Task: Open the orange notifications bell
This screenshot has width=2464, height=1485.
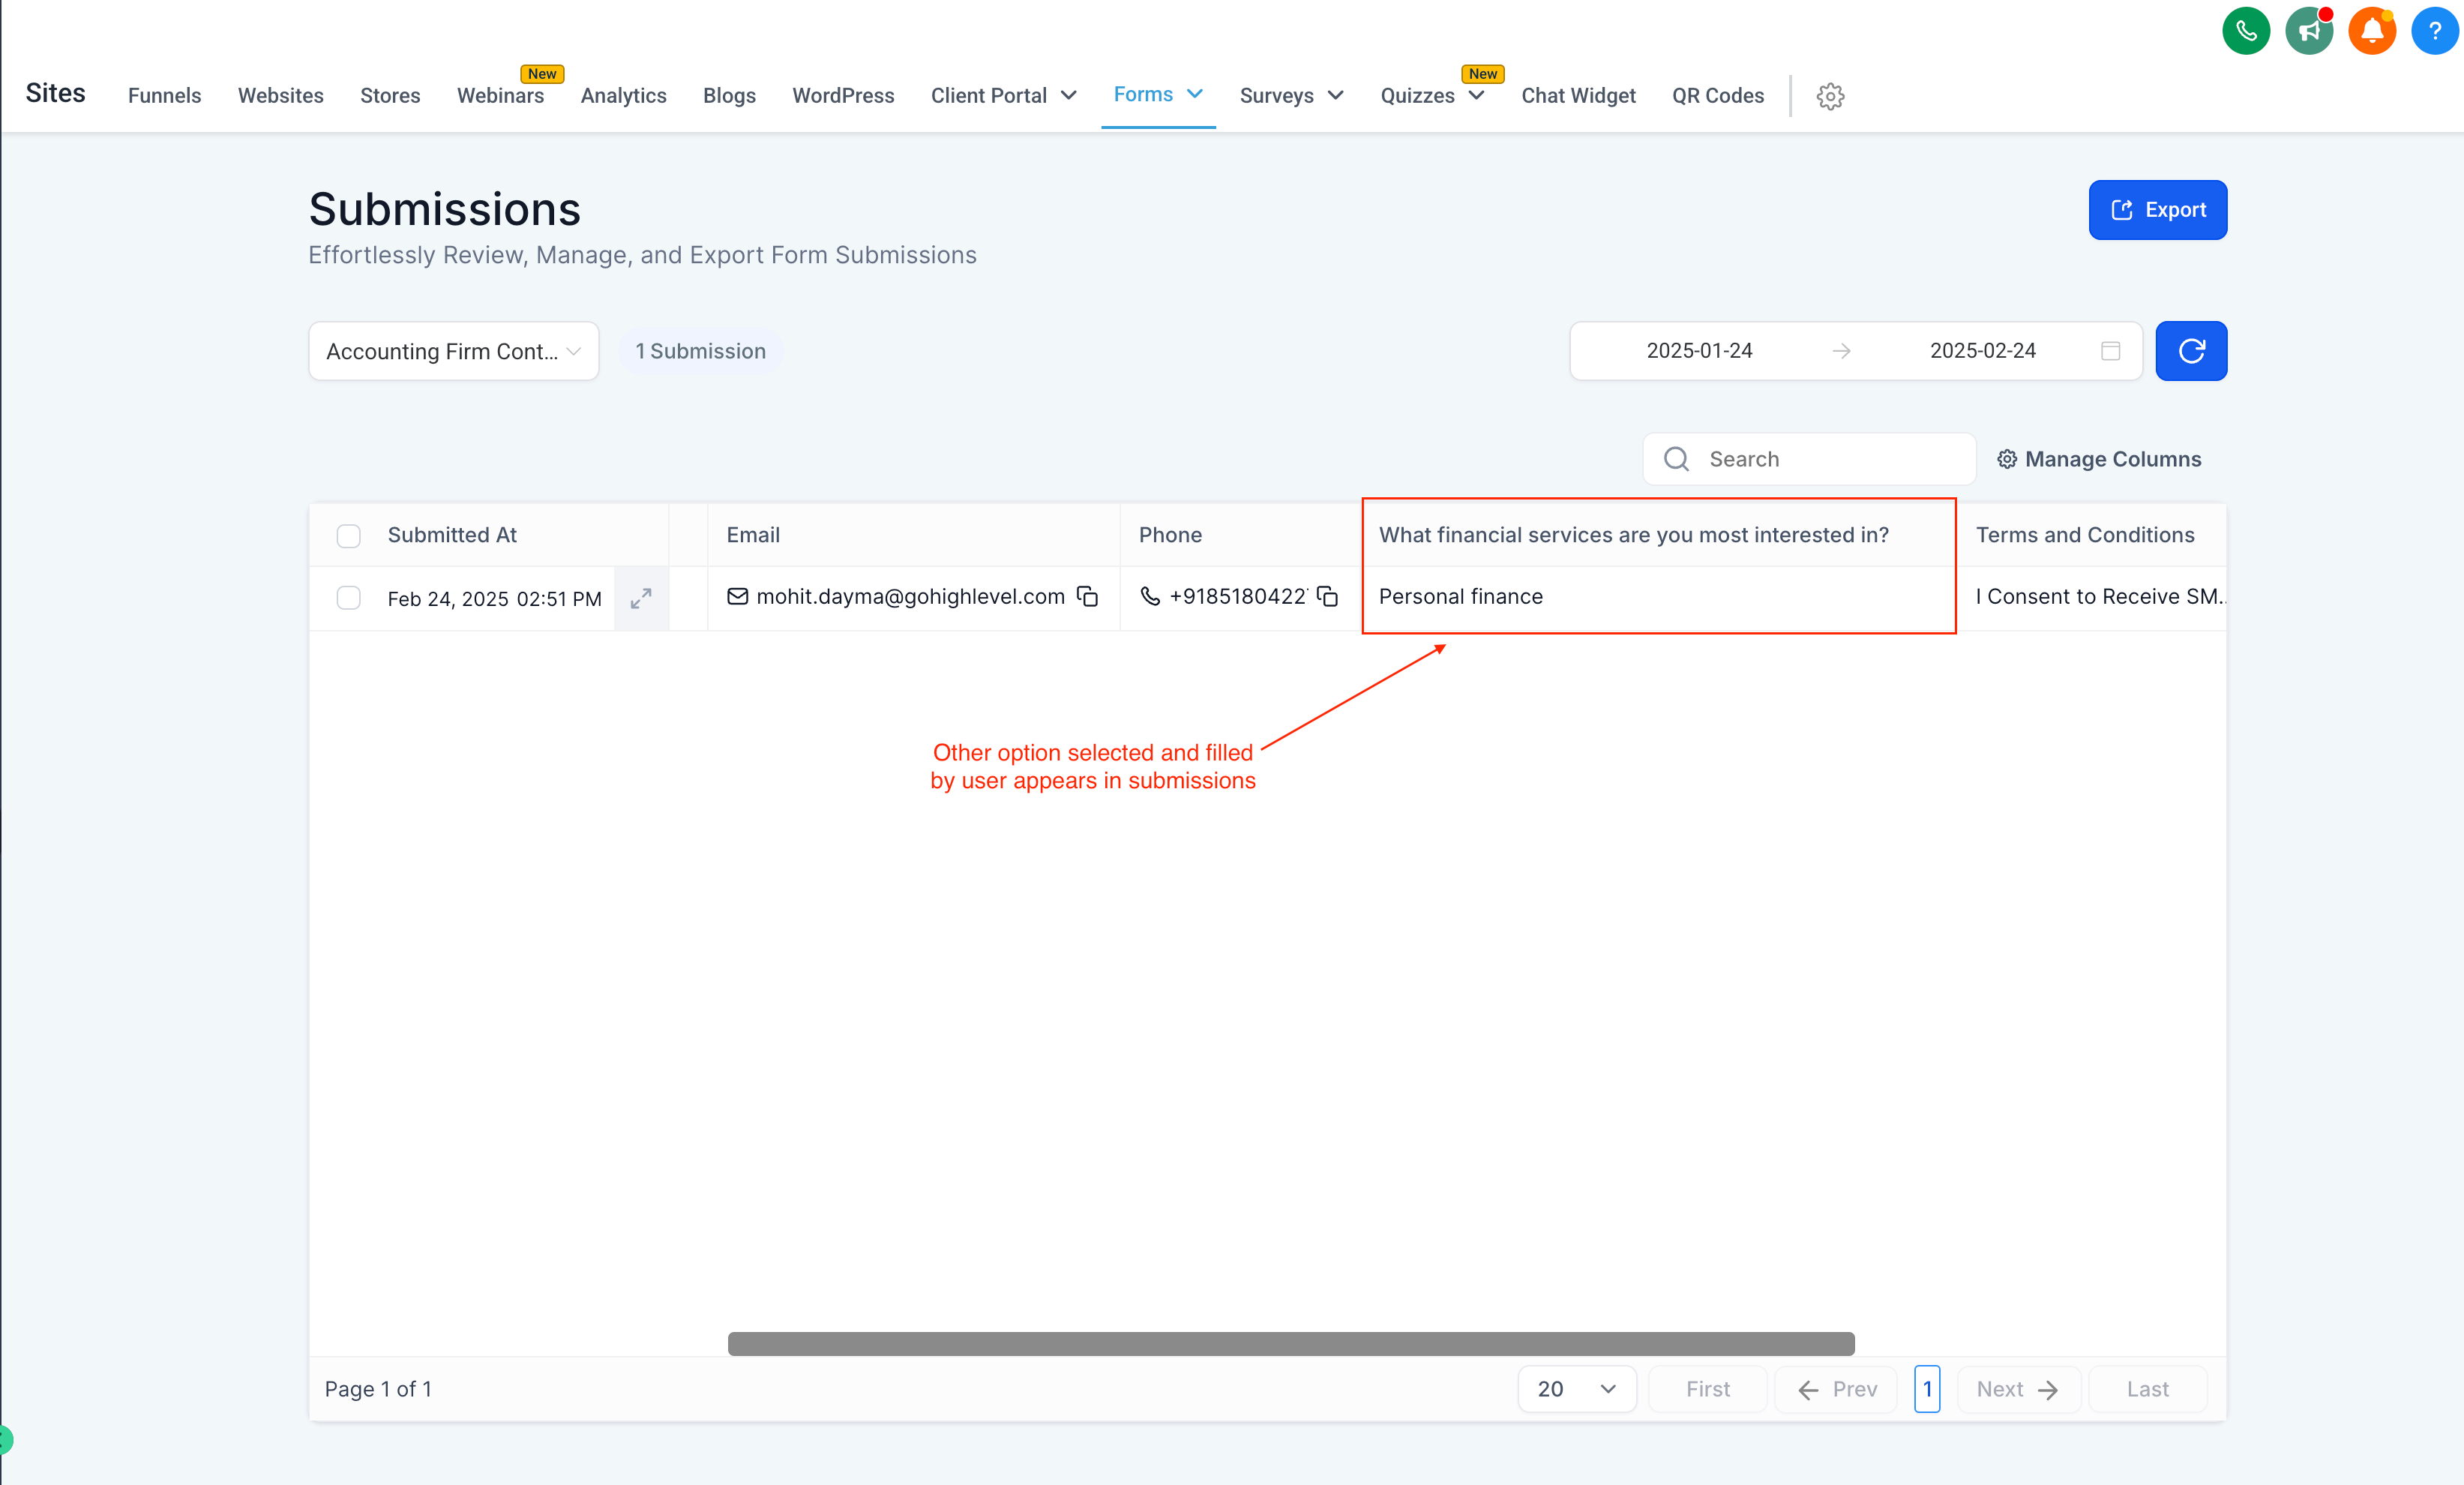Action: [2371, 31]
